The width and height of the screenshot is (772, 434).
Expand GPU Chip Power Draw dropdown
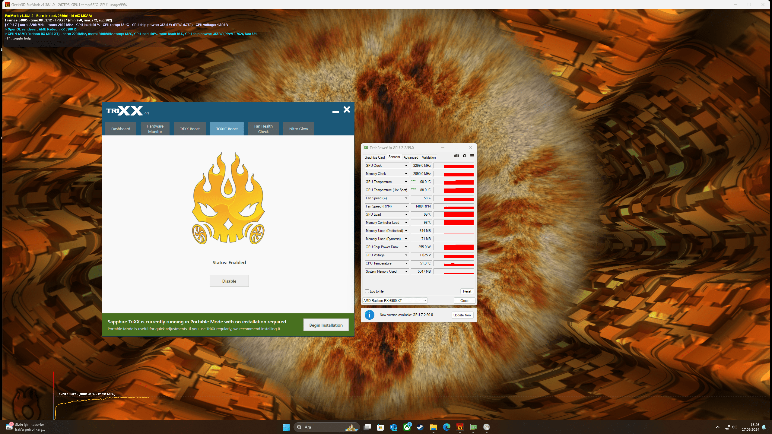click(406, 247)
